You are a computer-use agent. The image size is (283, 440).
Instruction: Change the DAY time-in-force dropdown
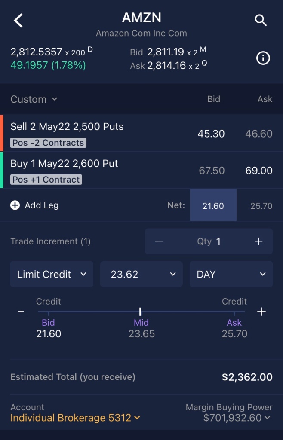[x=231, y=274]
